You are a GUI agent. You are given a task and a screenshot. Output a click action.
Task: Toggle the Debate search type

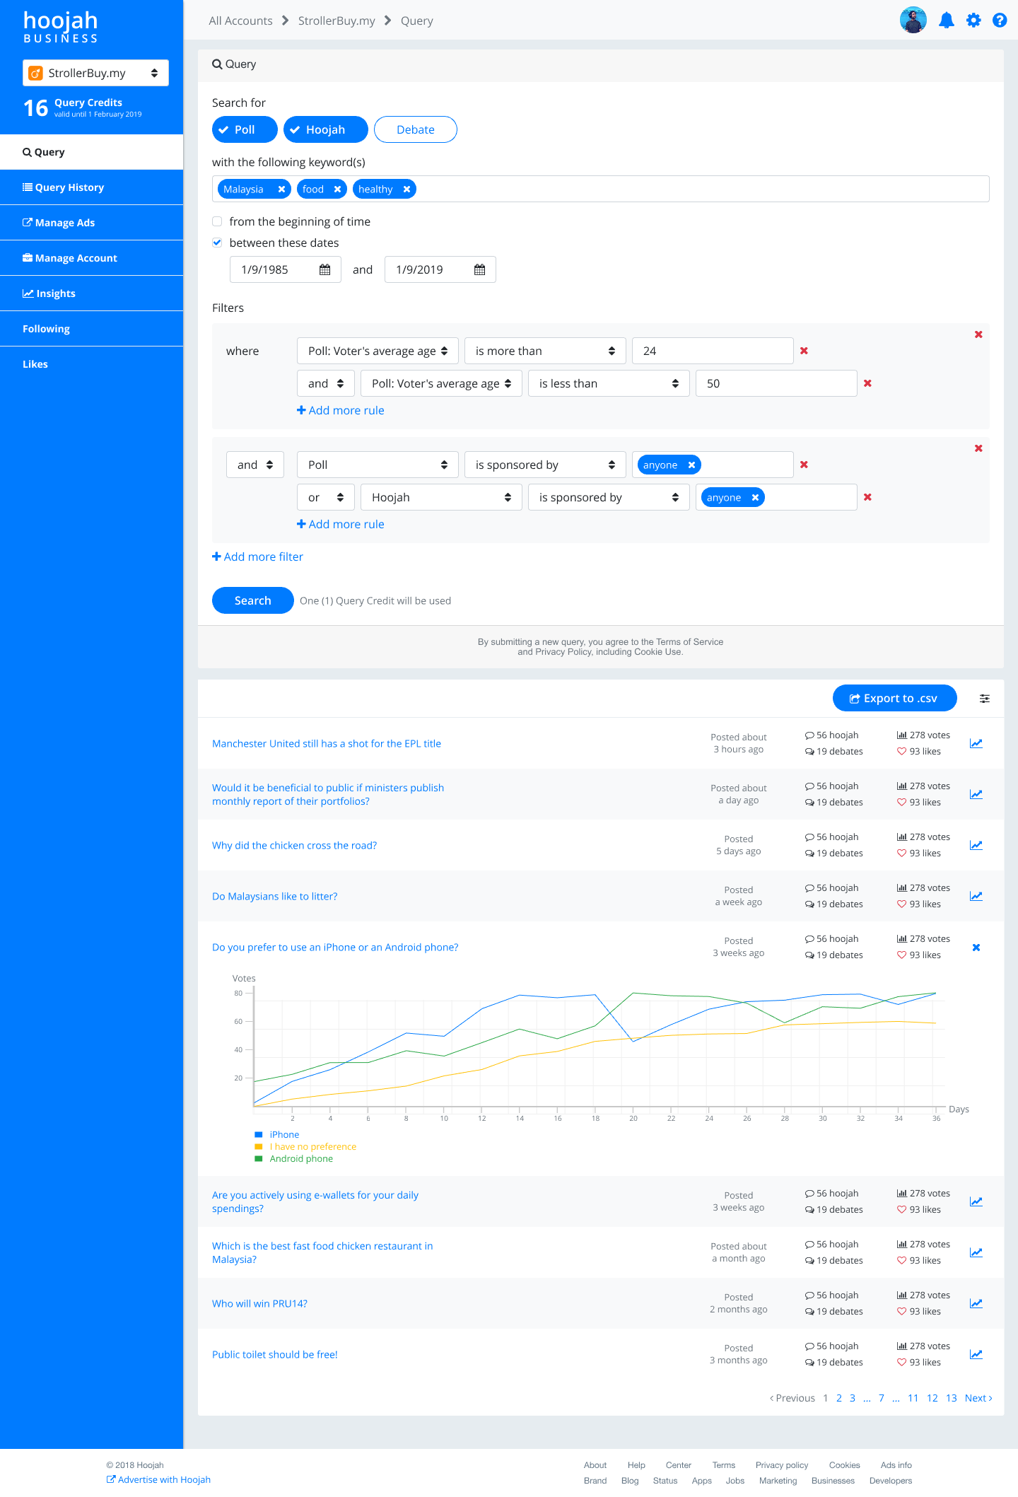415,129
